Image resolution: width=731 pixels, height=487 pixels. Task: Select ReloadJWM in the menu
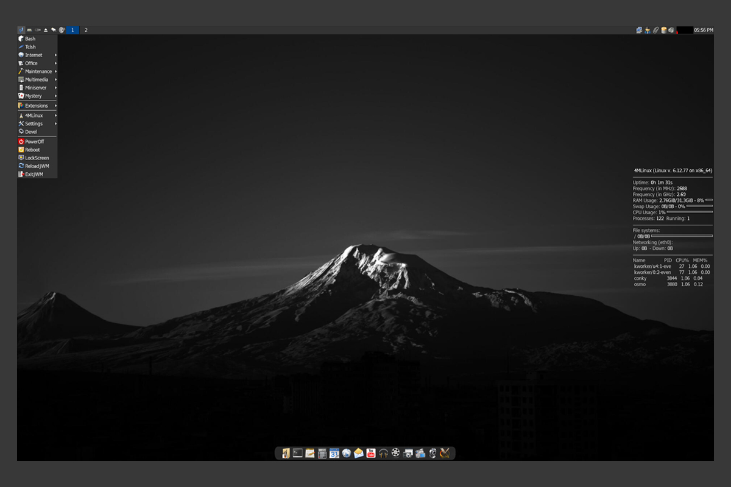[37, 166]
